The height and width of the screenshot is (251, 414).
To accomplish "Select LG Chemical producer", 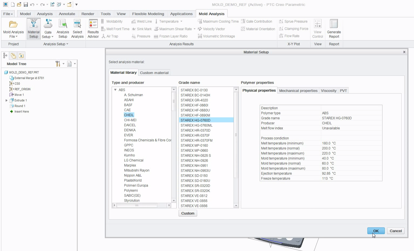I will click(x=134, y=160).
